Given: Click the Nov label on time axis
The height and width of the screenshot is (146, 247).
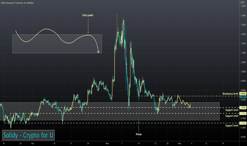Looking at the screenshot, I should 107,143.
